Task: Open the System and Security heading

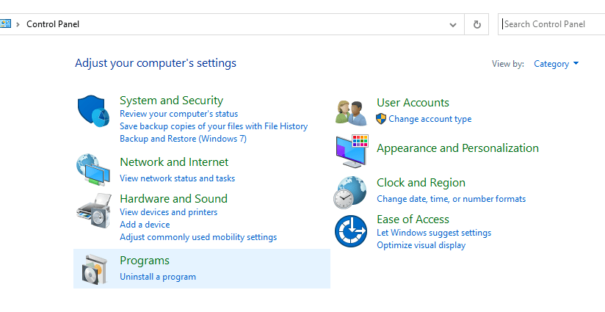Action: [x=171, y=101]
